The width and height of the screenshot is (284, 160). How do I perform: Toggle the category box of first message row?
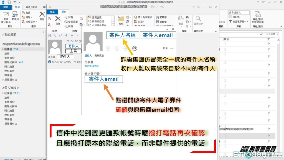tap(224, 44)
